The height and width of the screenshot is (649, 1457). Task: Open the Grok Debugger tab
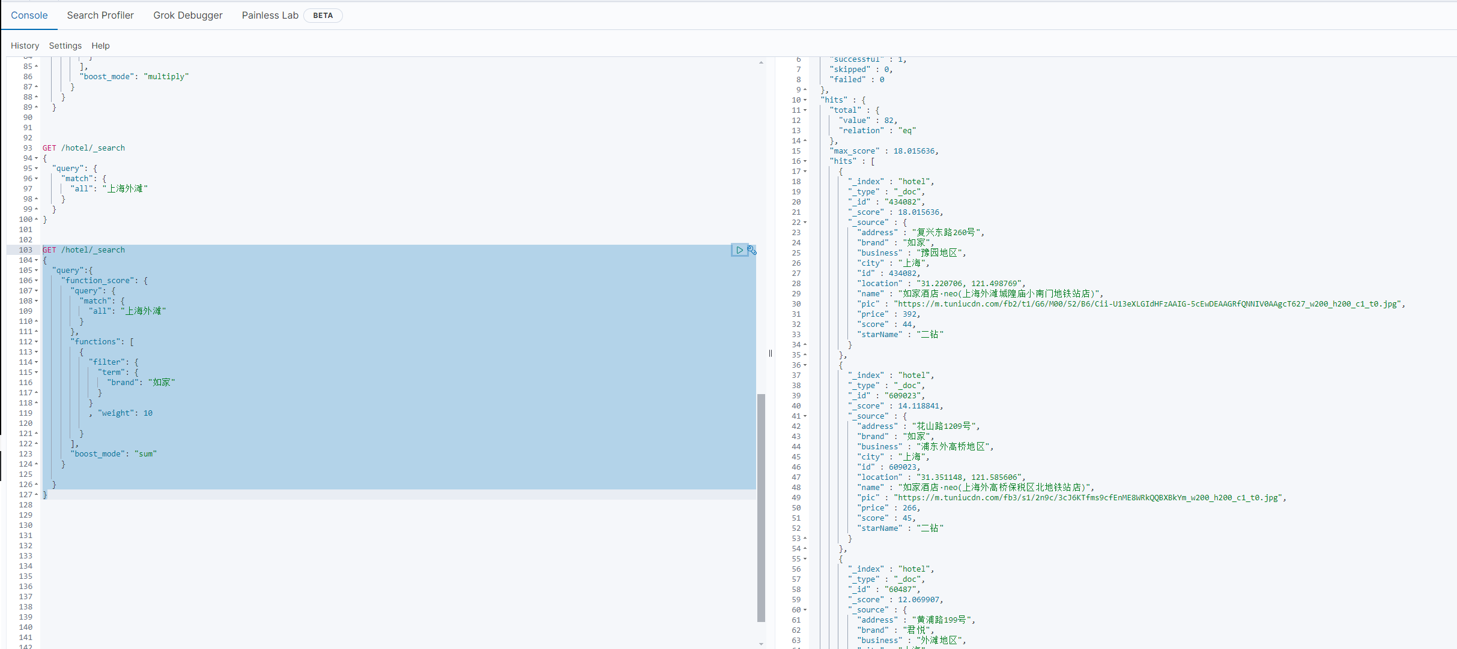click(x=187, y=15)
